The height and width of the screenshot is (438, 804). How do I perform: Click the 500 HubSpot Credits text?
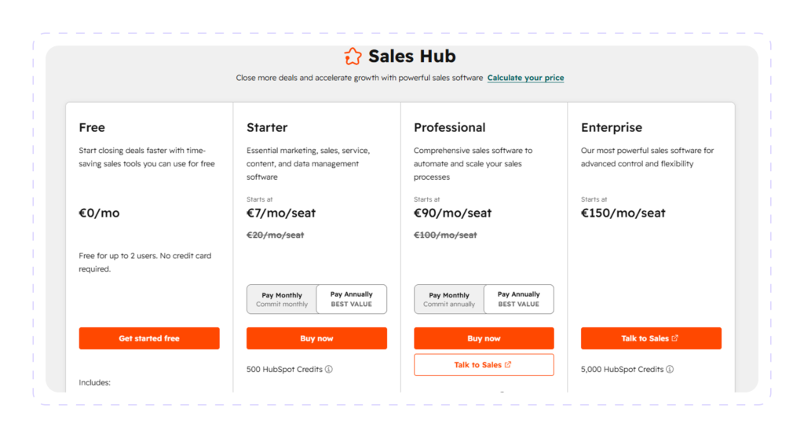click(x=284, y=369)
